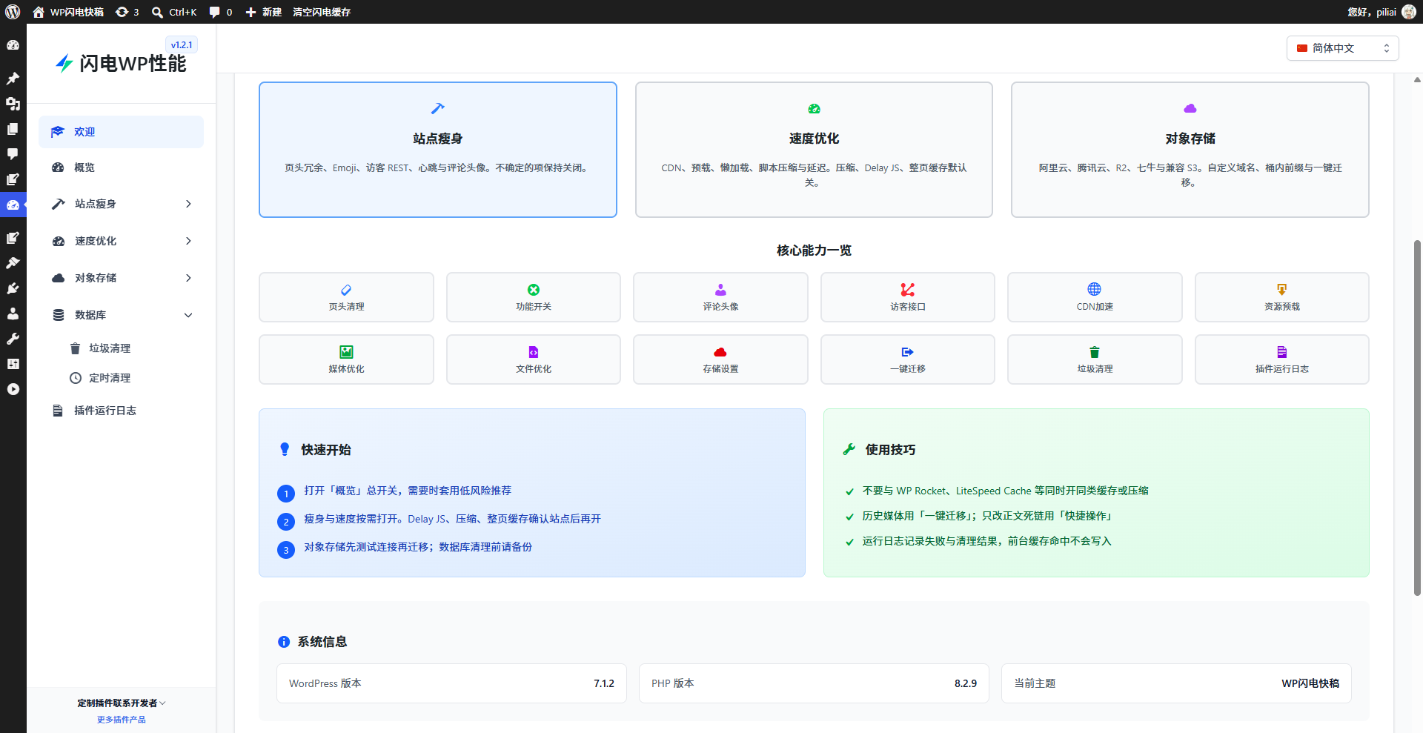Open the Tools wrench icon in WP rail
The width and height of the screenshot is (1423, 733).
coord(13,339)
